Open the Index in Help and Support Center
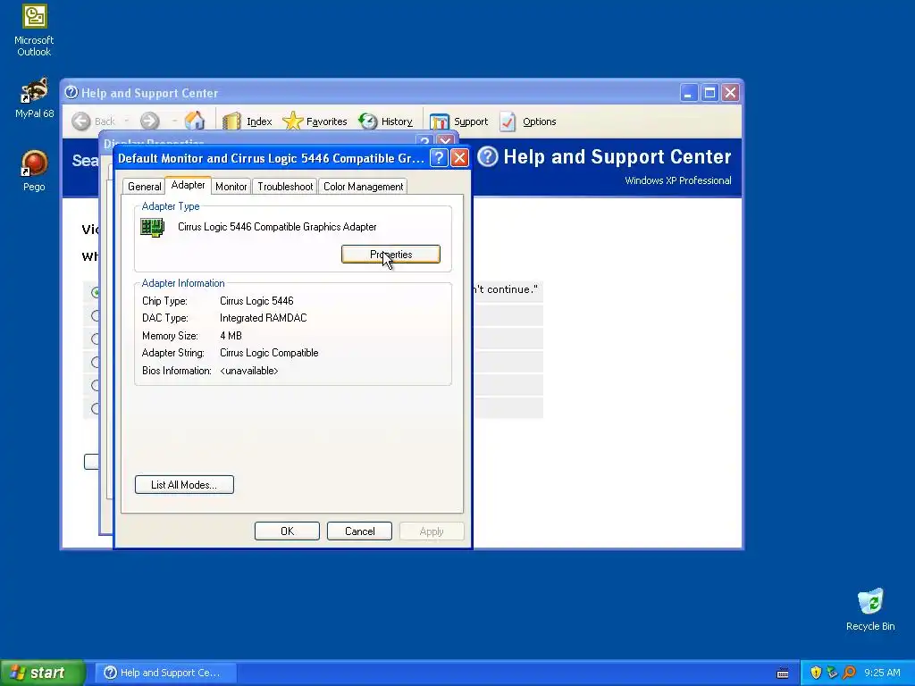 [248, 121]
